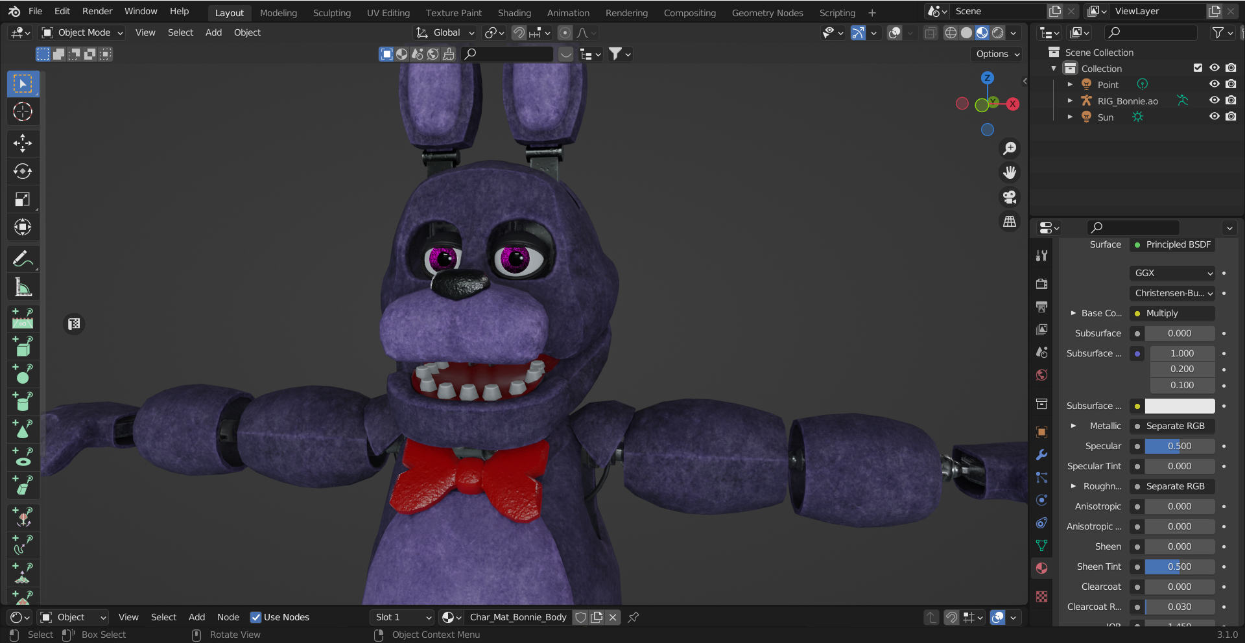
Task: Open the Material properties tab
Action: 1042,568
